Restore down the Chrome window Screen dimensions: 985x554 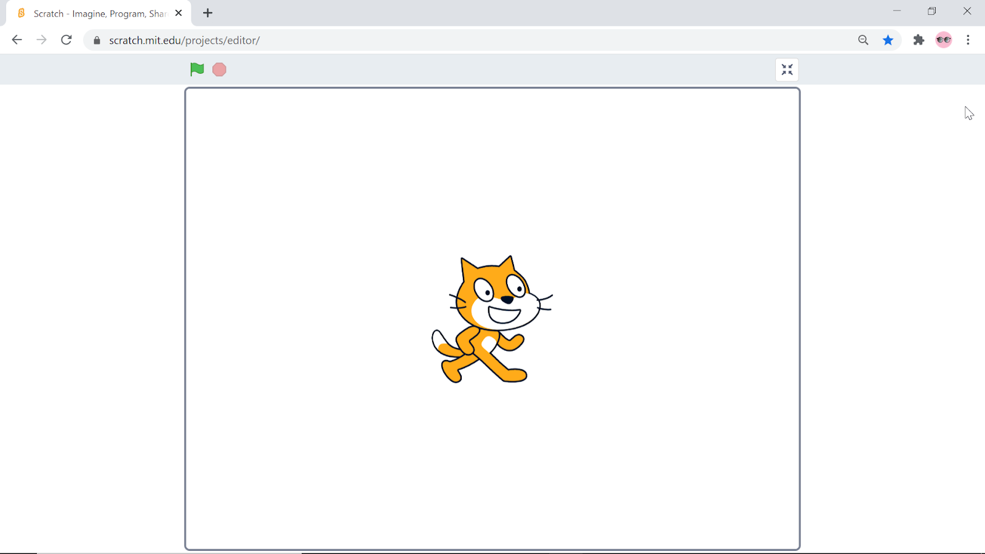point(932,11)
